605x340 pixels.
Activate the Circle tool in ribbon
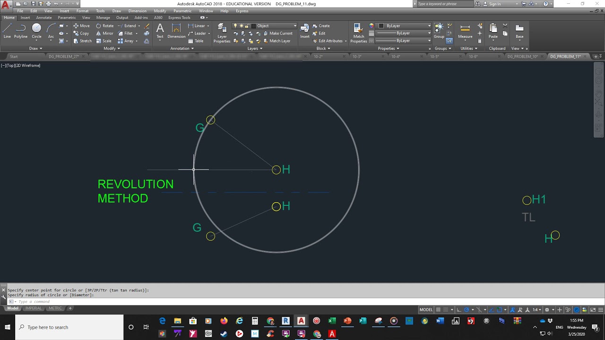coord(36,31)
